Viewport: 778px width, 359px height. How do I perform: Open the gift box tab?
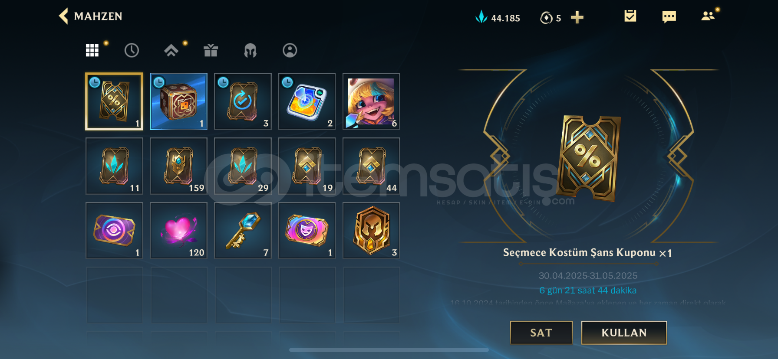tap(211, 50)
